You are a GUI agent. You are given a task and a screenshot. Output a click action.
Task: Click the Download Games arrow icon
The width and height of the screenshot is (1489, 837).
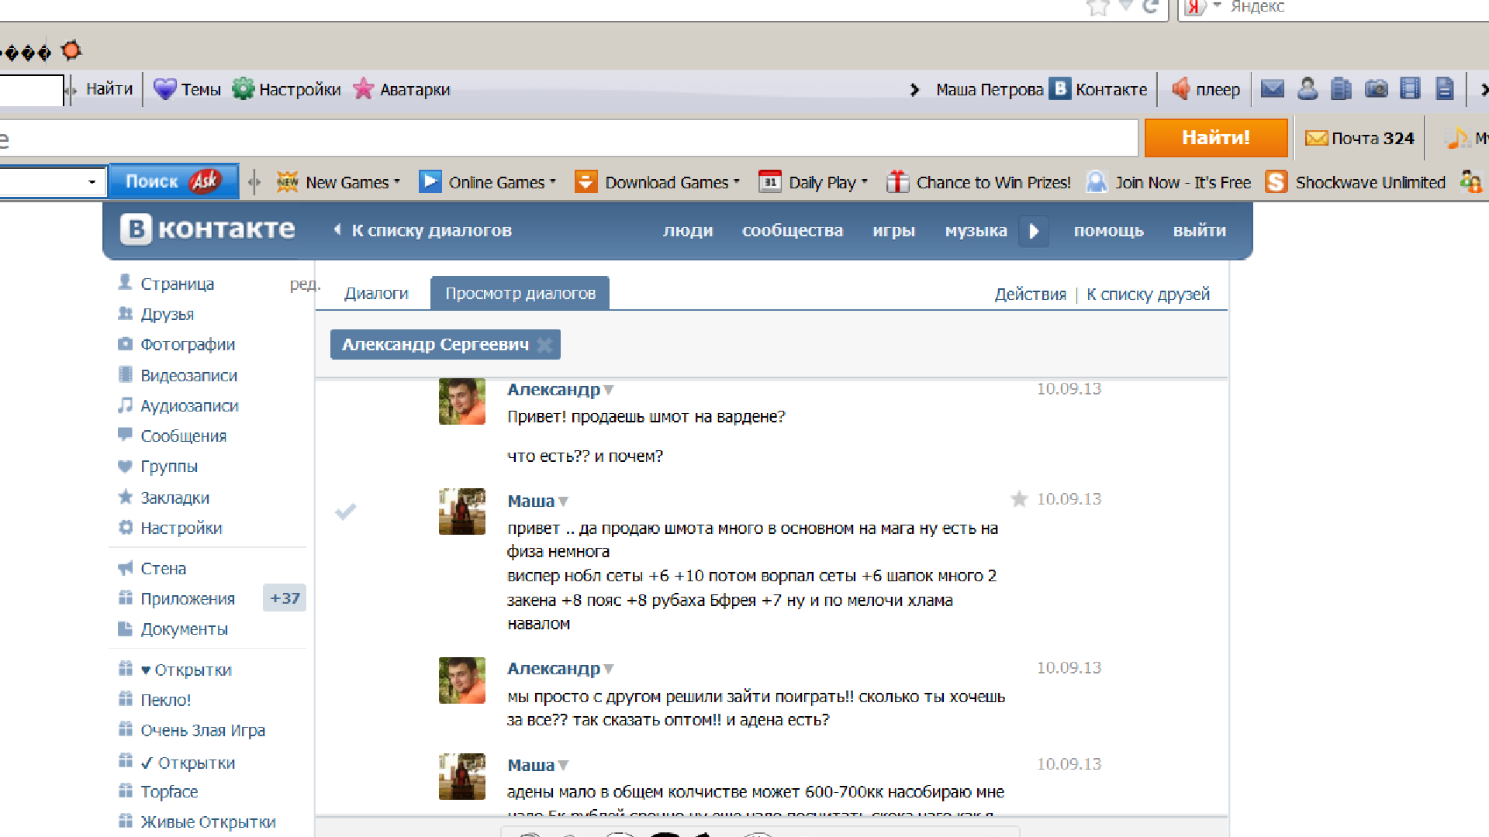coord(586,182)
